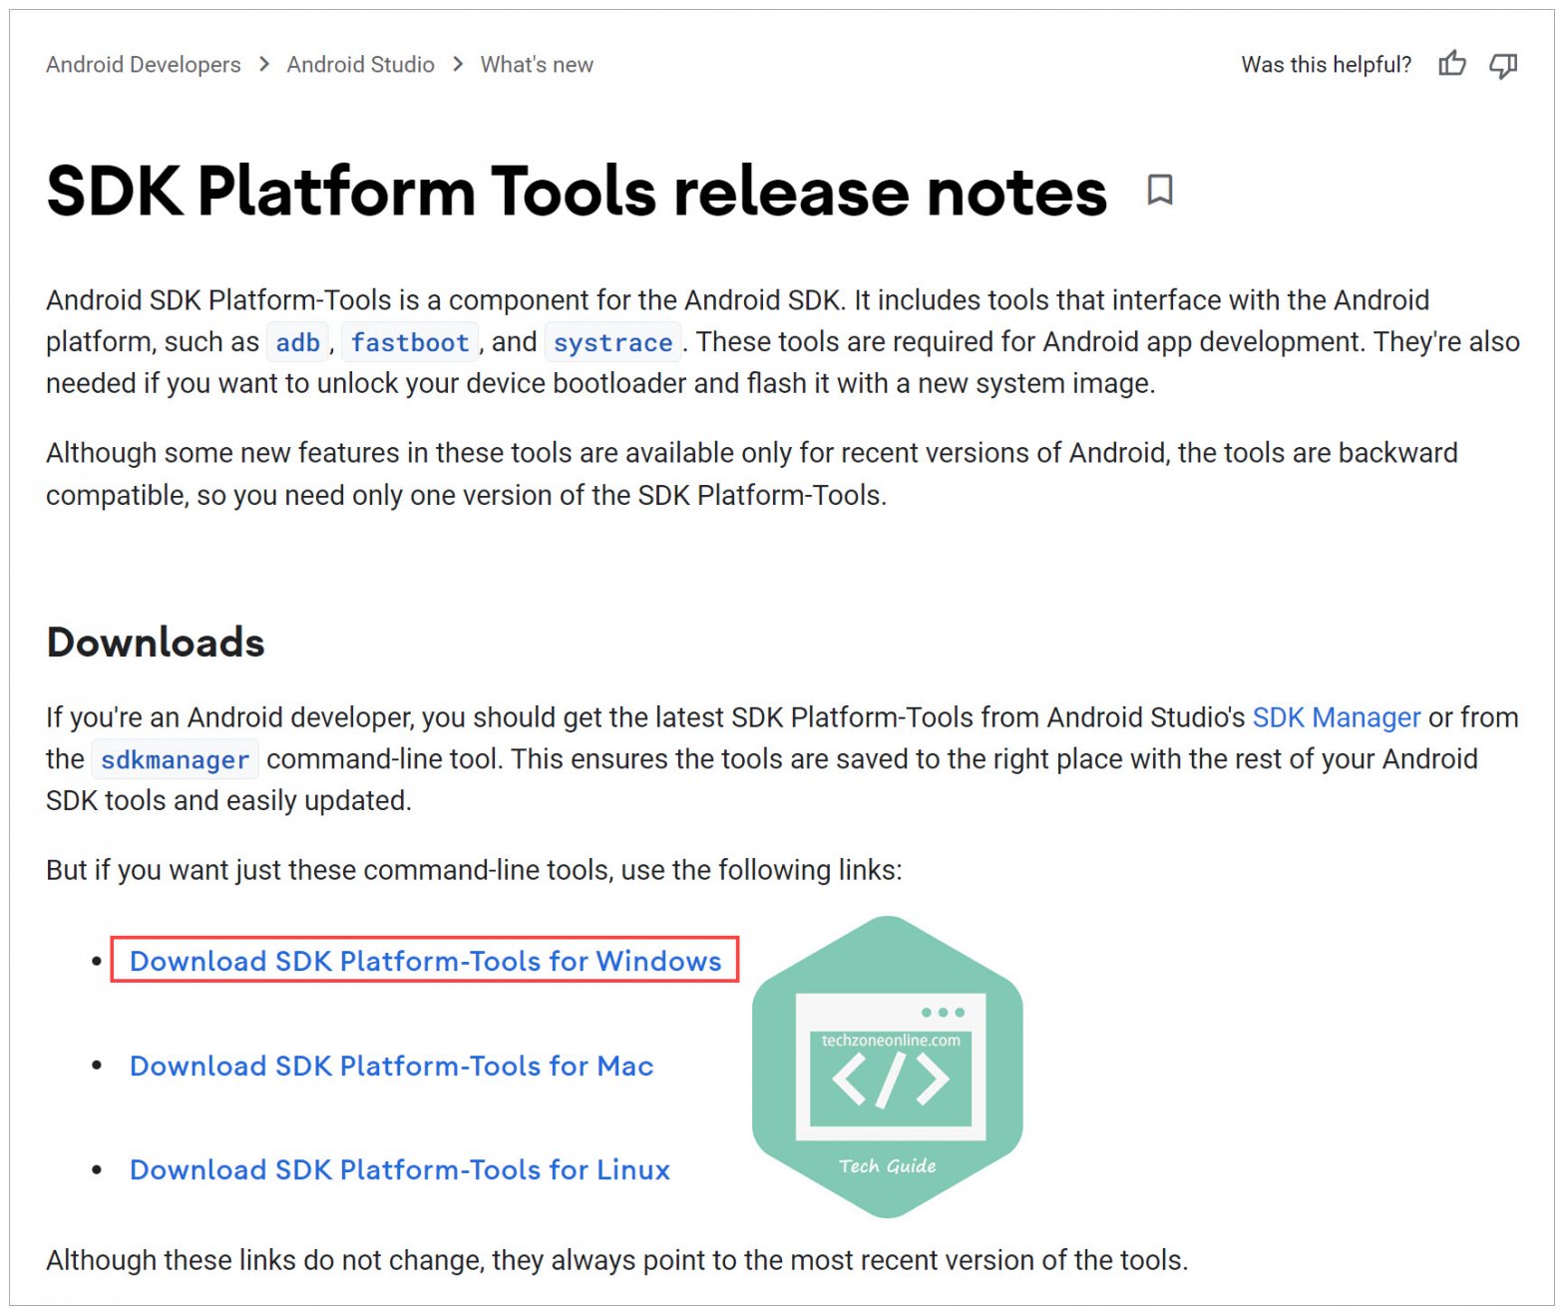Click the Downloads section heading

pyautogui.click(x=156, y=643)
